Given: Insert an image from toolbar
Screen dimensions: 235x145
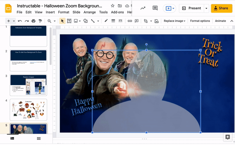Looking at the screenshot, I should click(x=76, y=21).
